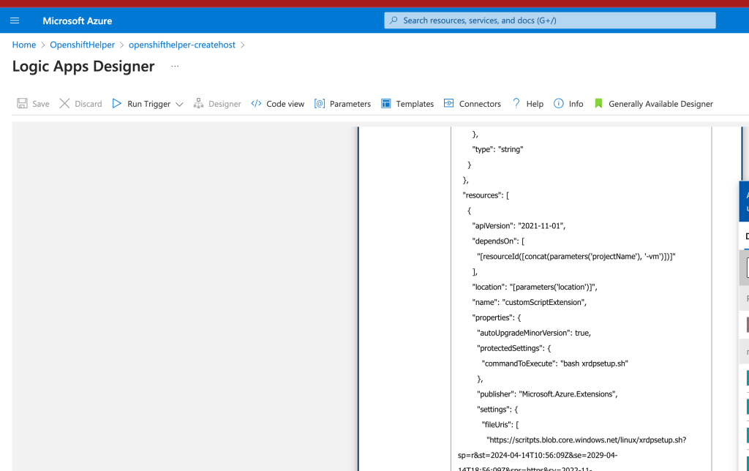Screen dimensions: 749x471
Task: Click the "name": "customScriptExtension" line
Action: pos(530,302)
